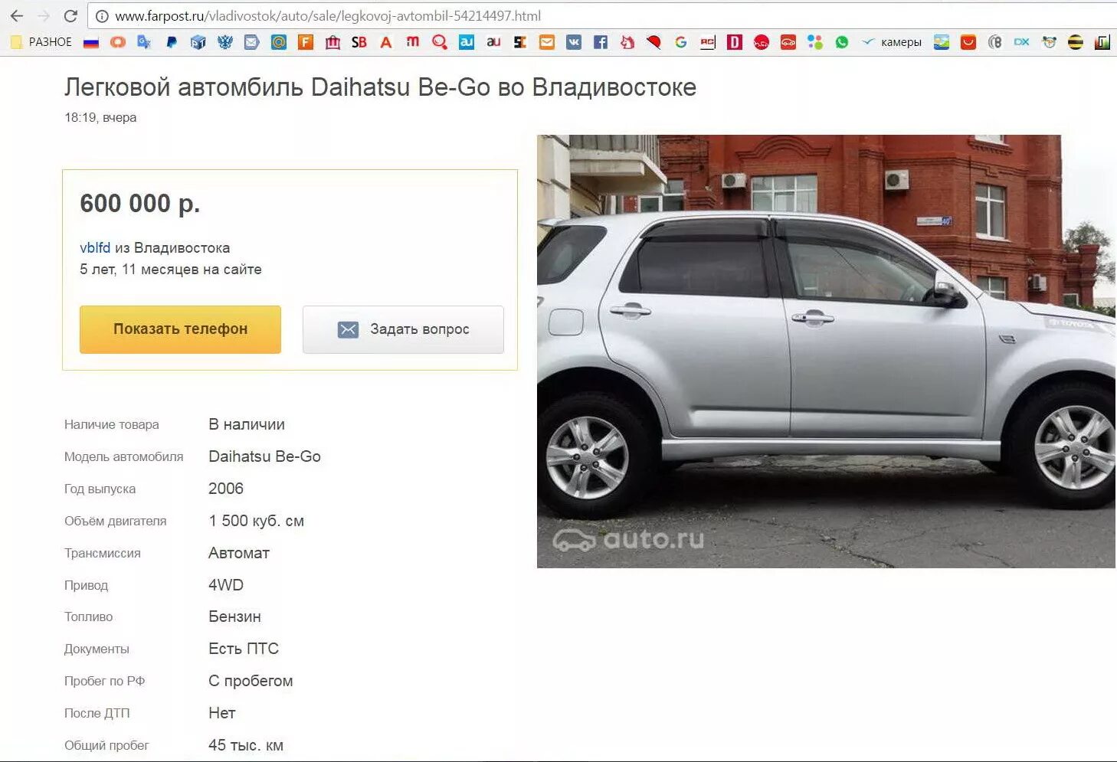Viewport: 1117px width, 762px height.
Task: Open the Google Translate bookmark
Action: tap(144, 42)
